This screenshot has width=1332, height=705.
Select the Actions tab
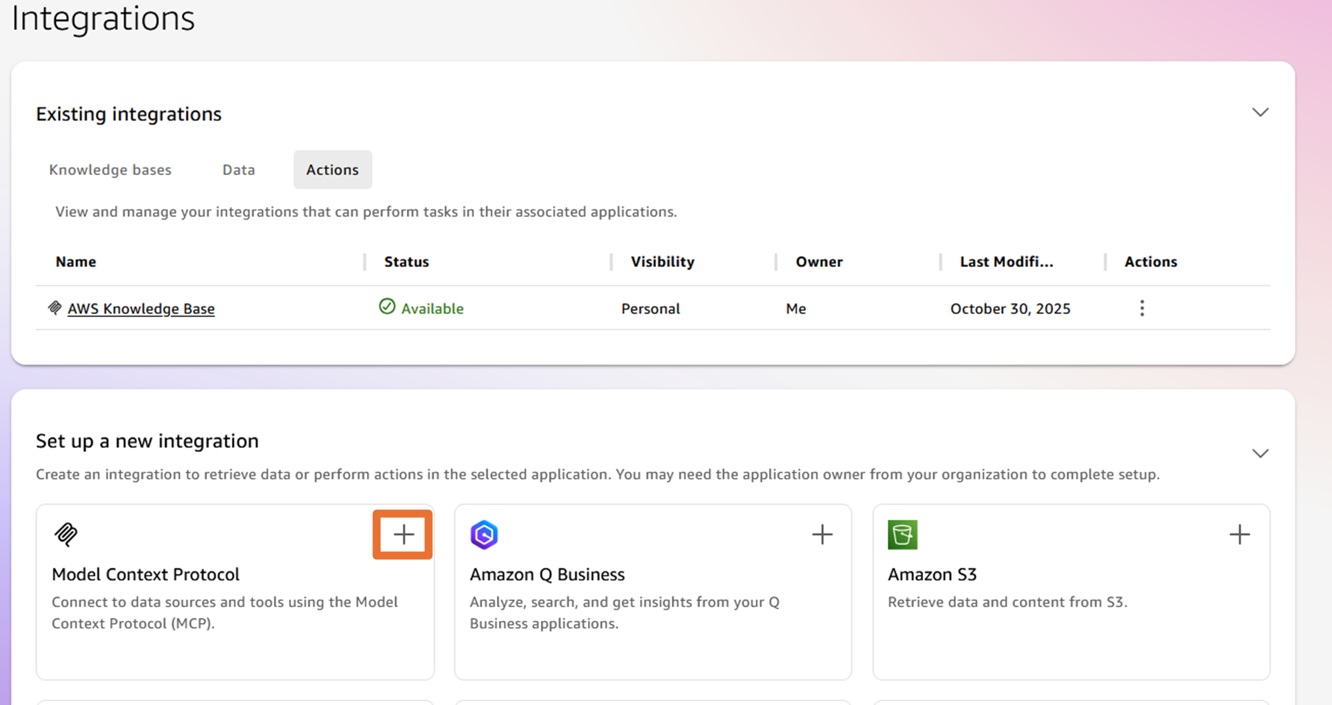(332, 170)
